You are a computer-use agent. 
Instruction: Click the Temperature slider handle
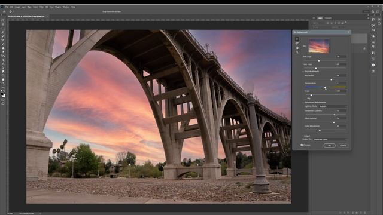325,87
